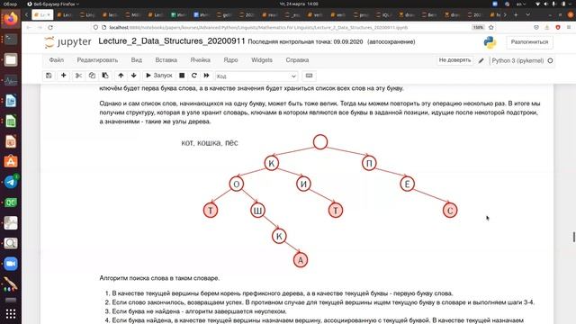Open the Terminal from the dock
576x324 pixels.
pos(11,39)
